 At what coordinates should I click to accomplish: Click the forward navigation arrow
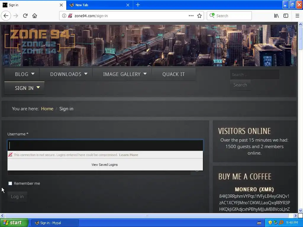pos(16,16)
